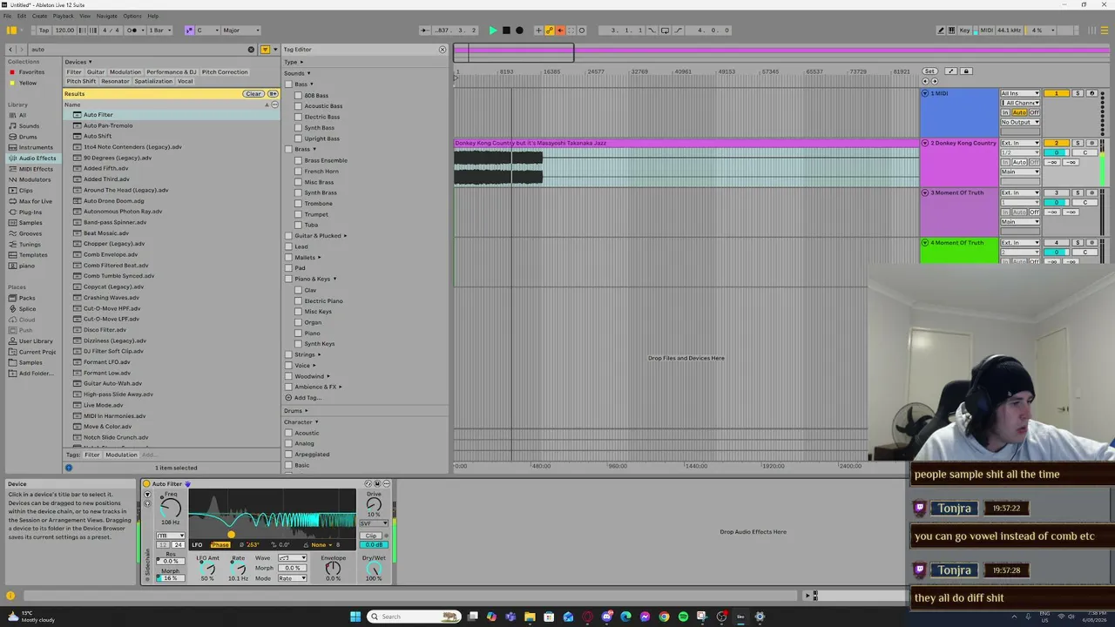The width and height of the screenshot is (1115, 627).
Task: Toggle Computer MIDI Keyboard icon
Action: (x=952, y=30)
